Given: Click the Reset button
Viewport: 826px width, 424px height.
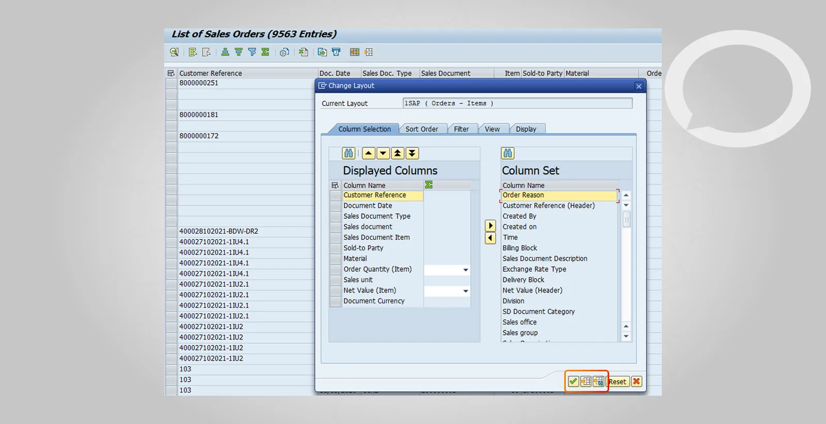Looking at the screenshot, I should pos(617,382).
